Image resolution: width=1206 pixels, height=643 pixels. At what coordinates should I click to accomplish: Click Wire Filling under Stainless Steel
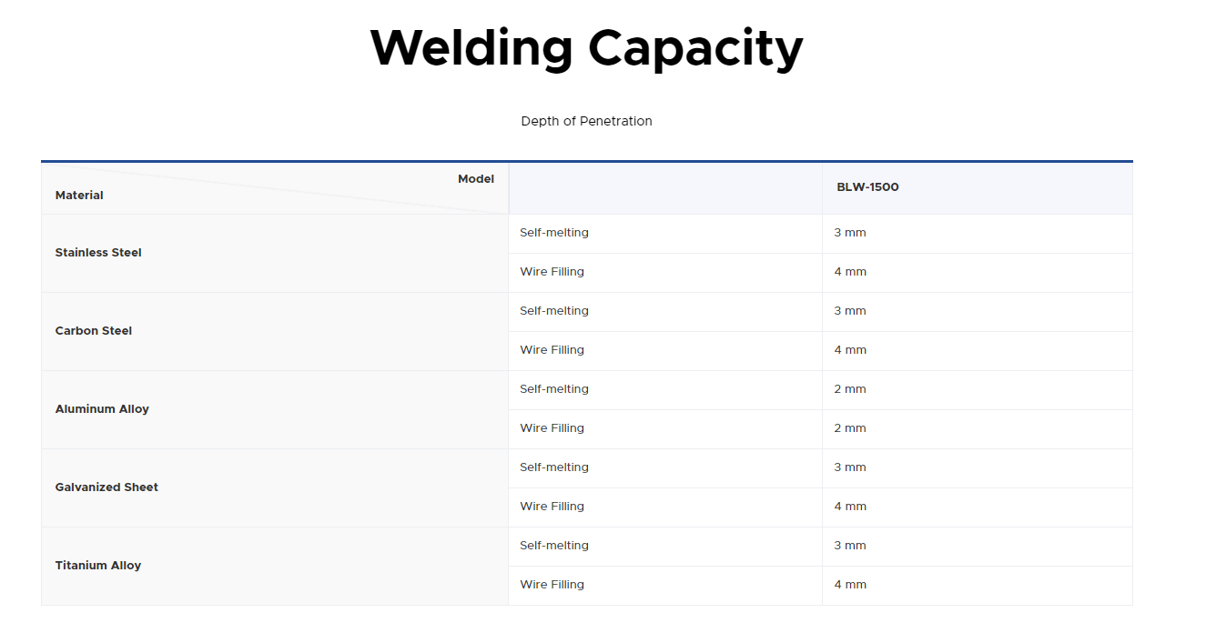pos(552,272)
